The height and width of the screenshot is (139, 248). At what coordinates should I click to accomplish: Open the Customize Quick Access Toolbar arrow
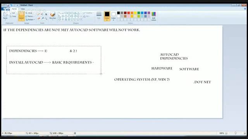tap(17, 5)
